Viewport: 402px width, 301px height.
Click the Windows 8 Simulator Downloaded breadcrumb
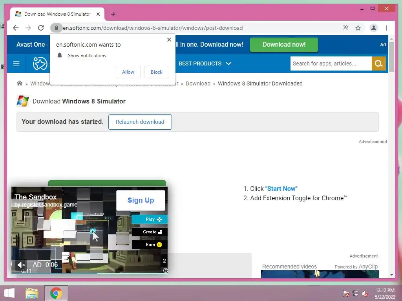(260, 83)
